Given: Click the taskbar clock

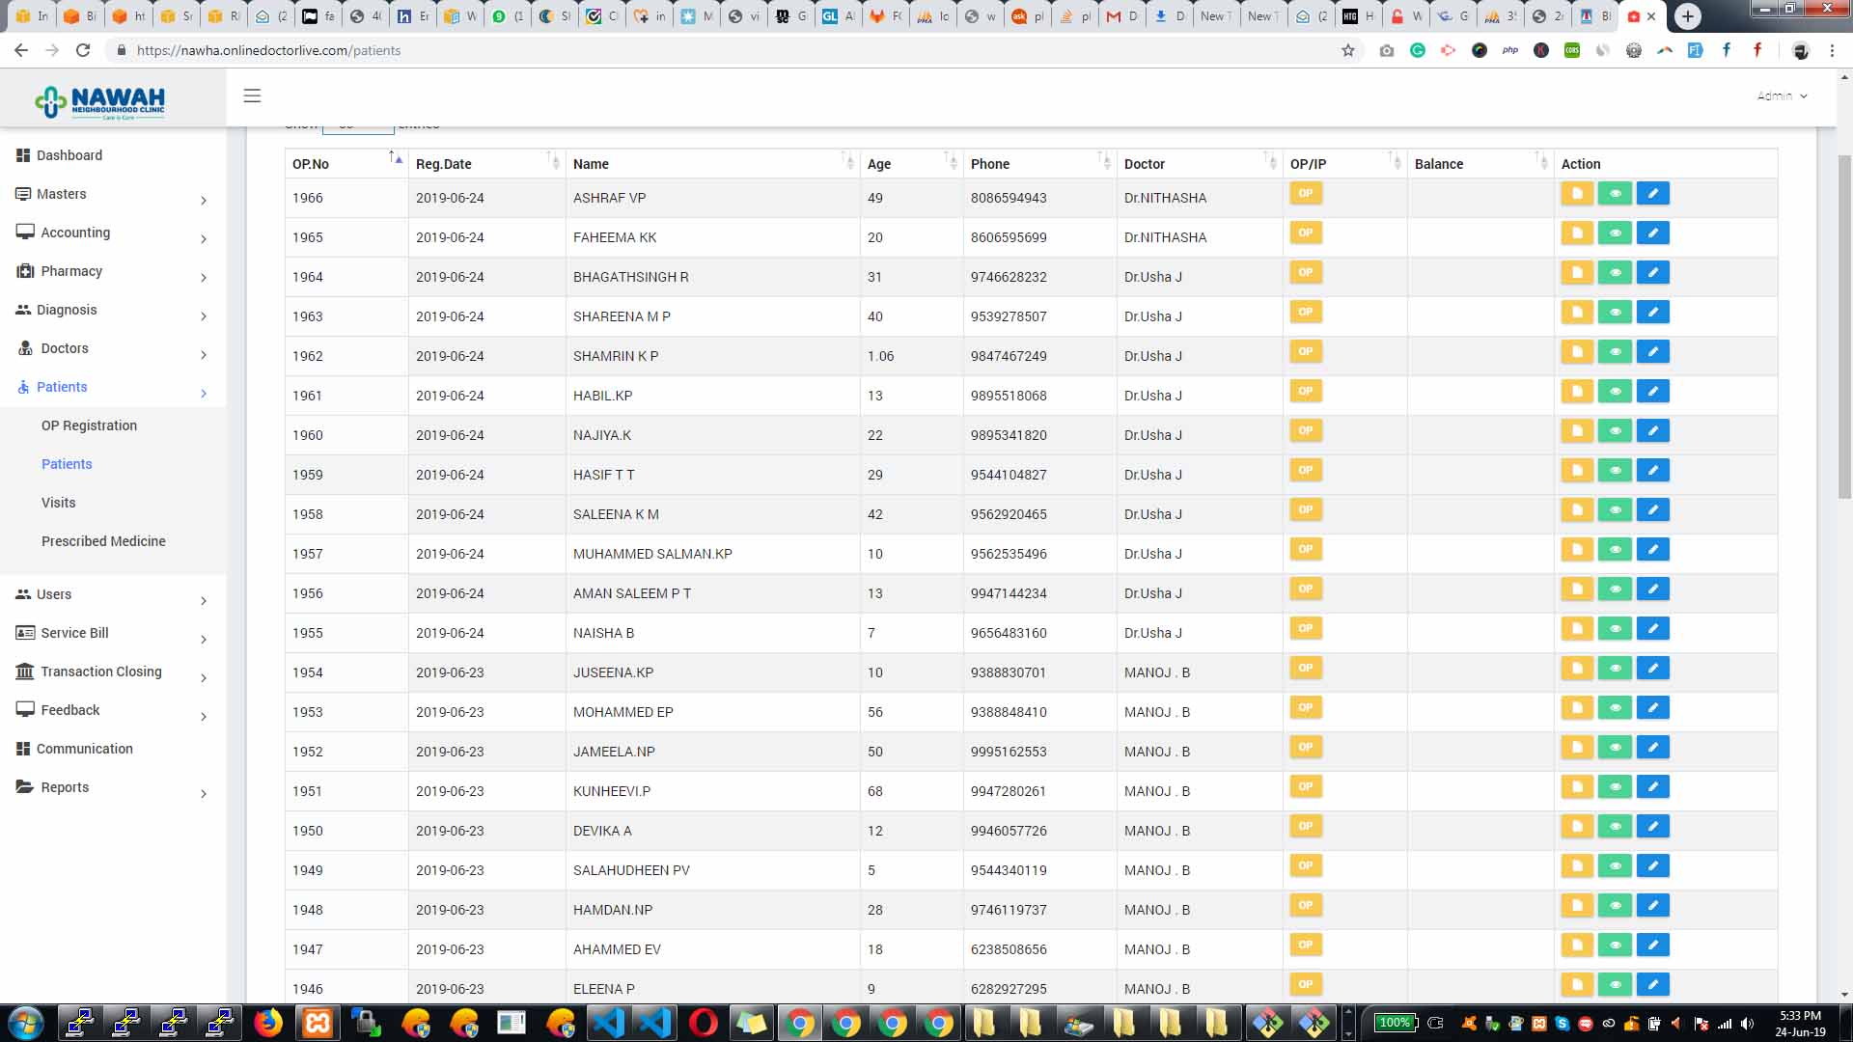Looking at the screenshot, I should [x=1800, y=1024].
